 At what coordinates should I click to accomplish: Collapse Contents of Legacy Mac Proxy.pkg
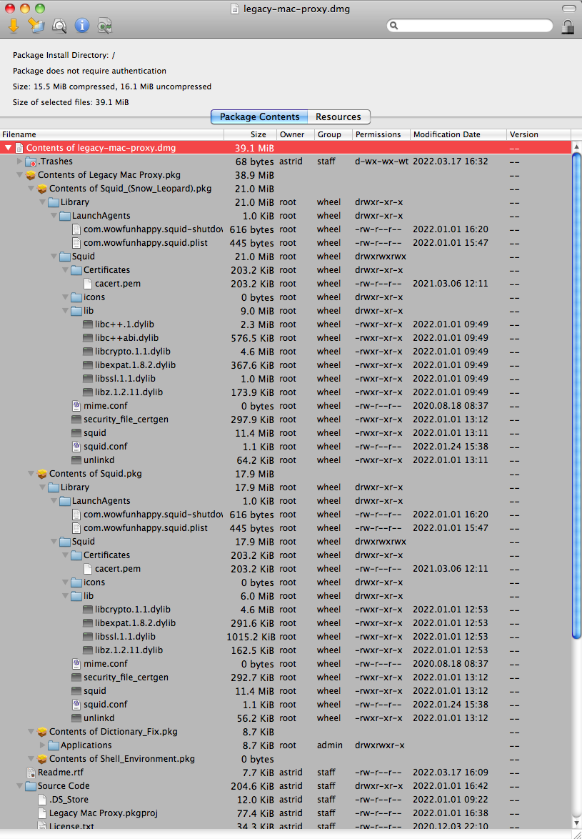tap(19, 175)
